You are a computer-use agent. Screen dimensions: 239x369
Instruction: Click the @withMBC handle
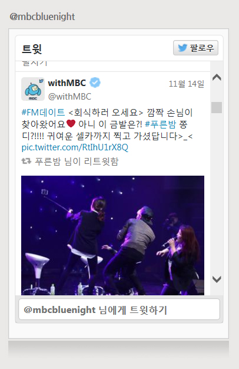click(69, 97)
